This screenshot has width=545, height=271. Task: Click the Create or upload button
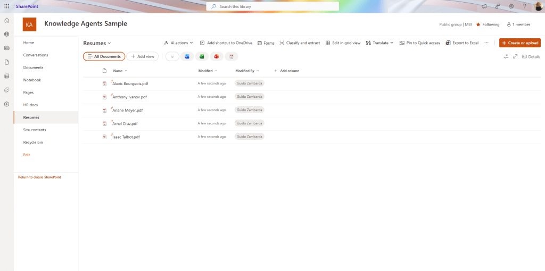click(519, 43)
